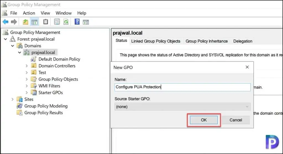Select Starter GPOs tree label

click(51, 92)
